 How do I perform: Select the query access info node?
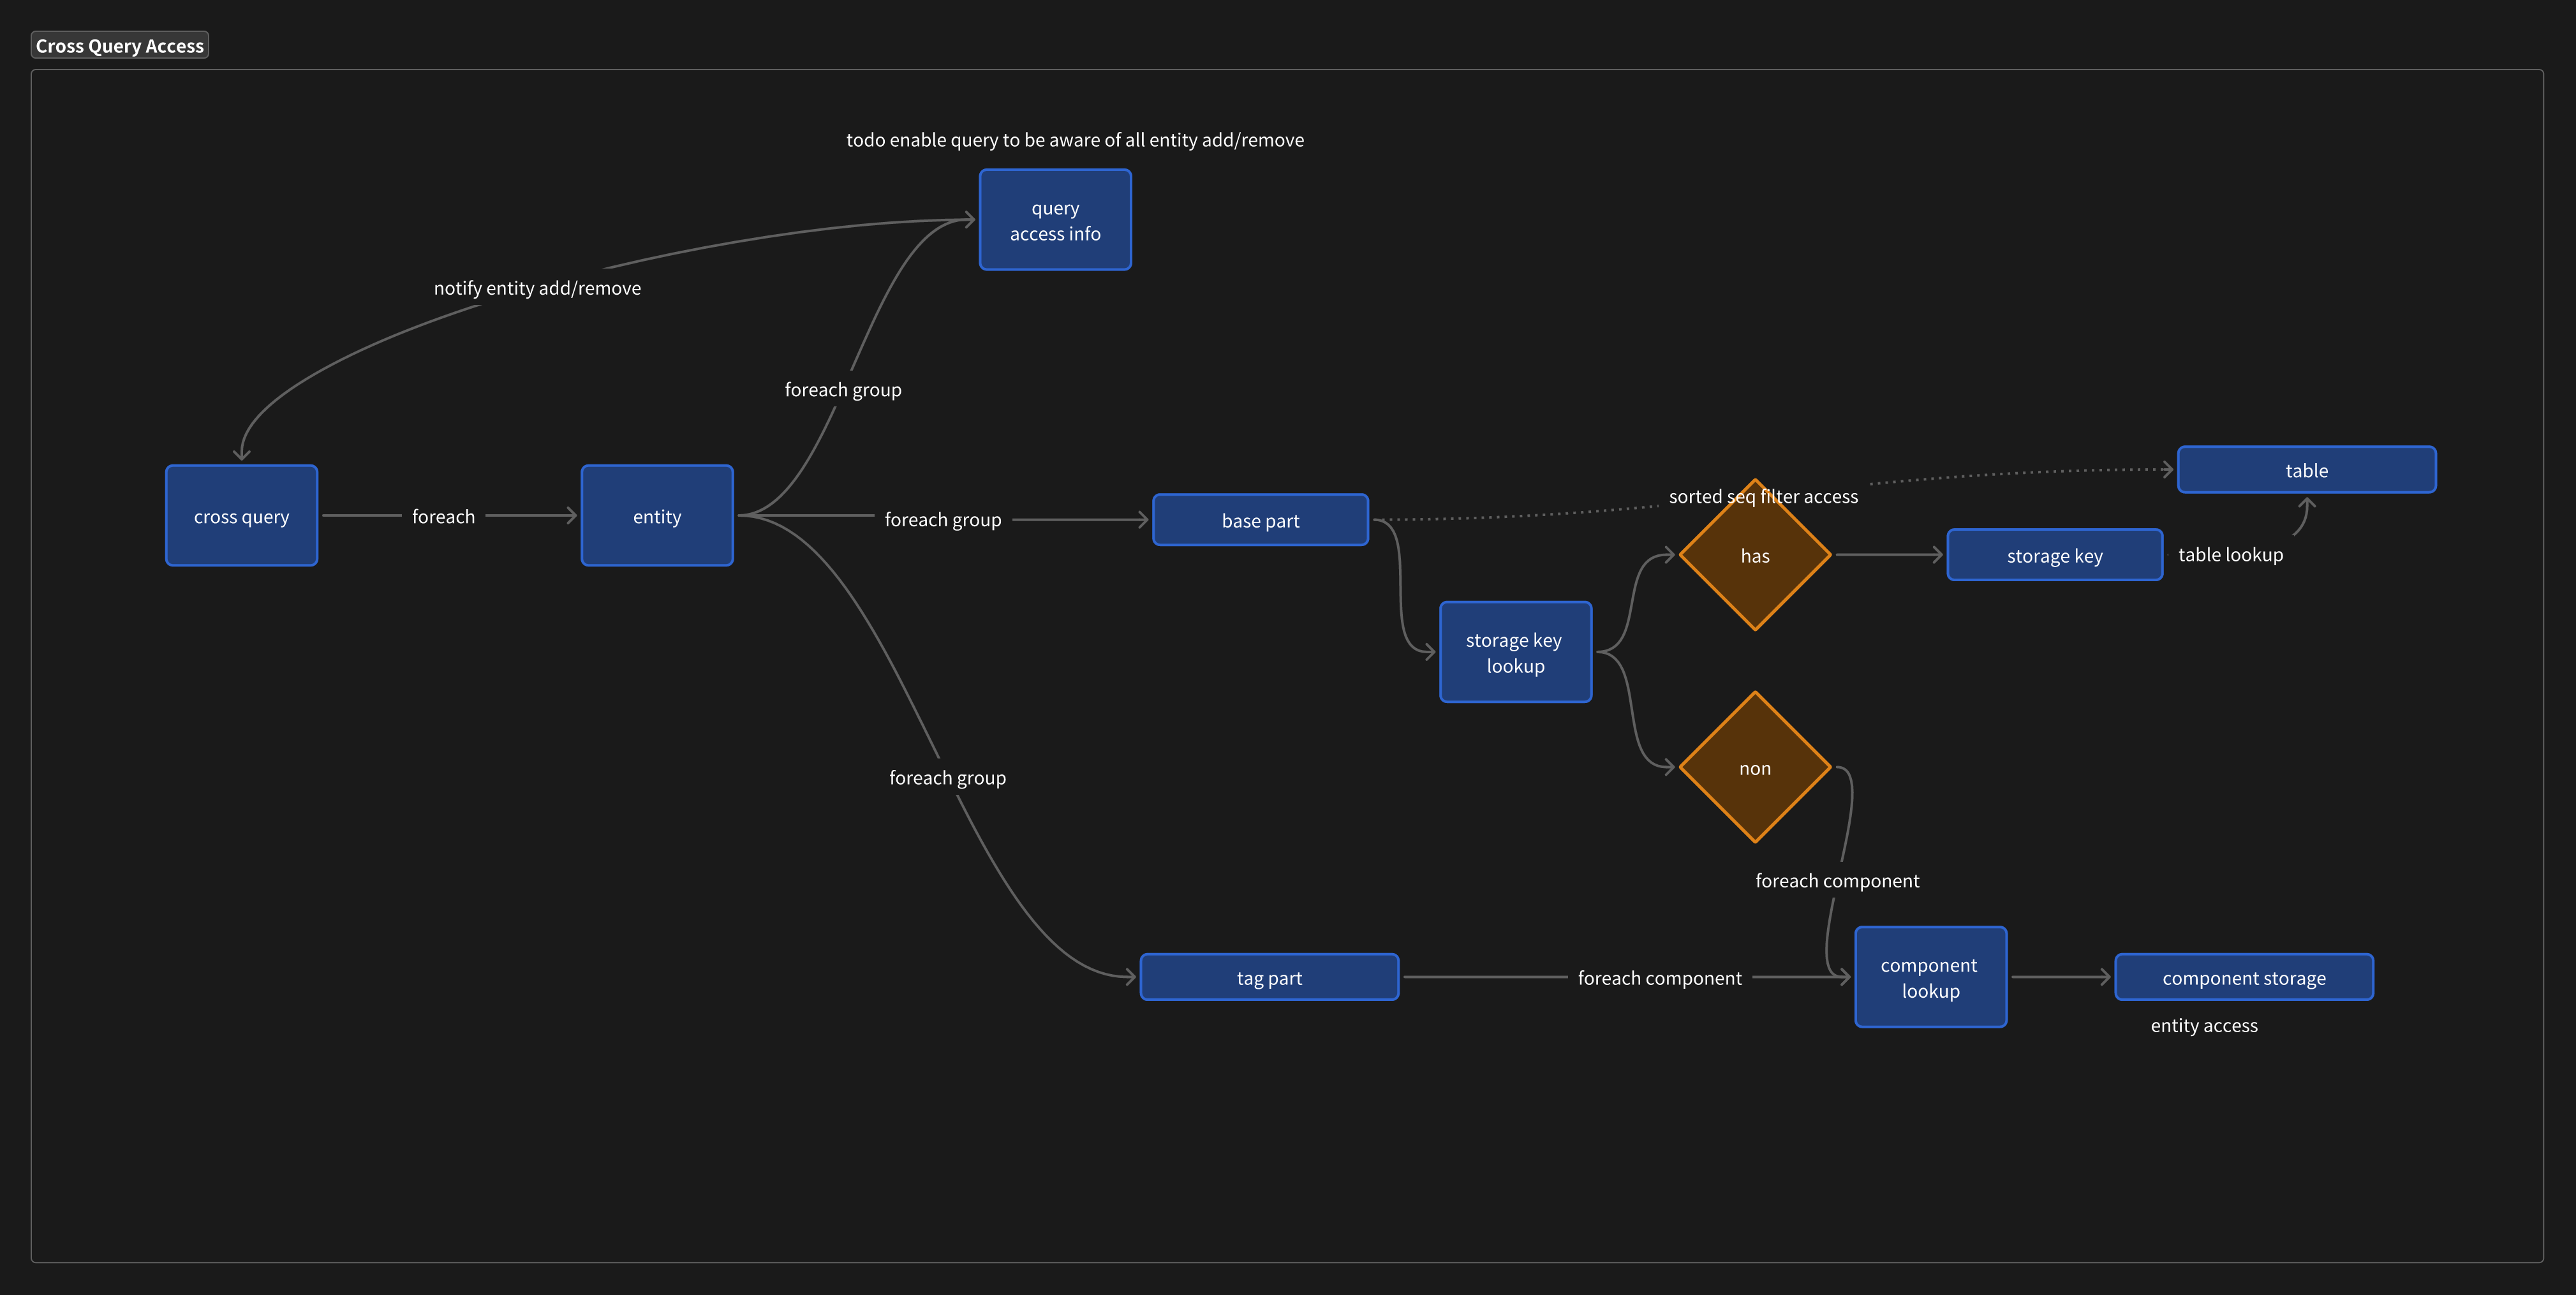click(1055, 220)
